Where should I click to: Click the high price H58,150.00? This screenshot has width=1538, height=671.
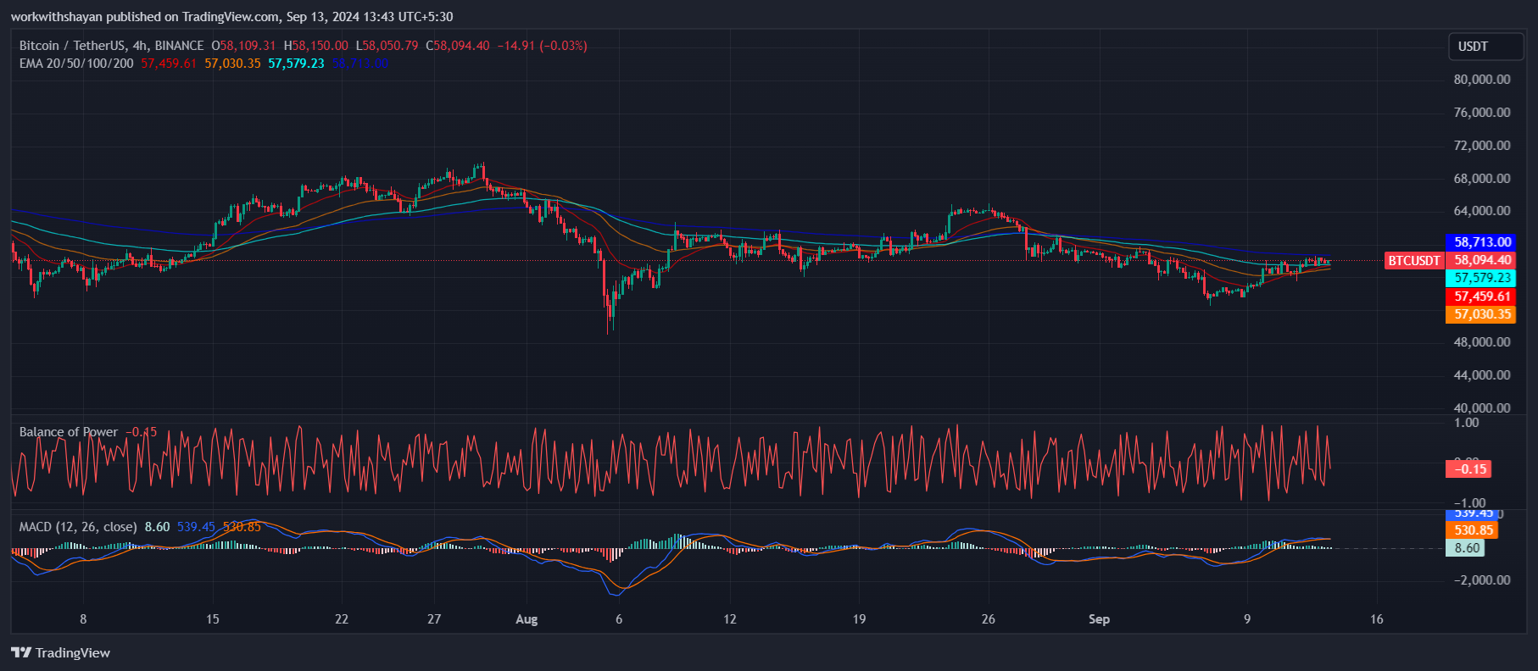315,46
